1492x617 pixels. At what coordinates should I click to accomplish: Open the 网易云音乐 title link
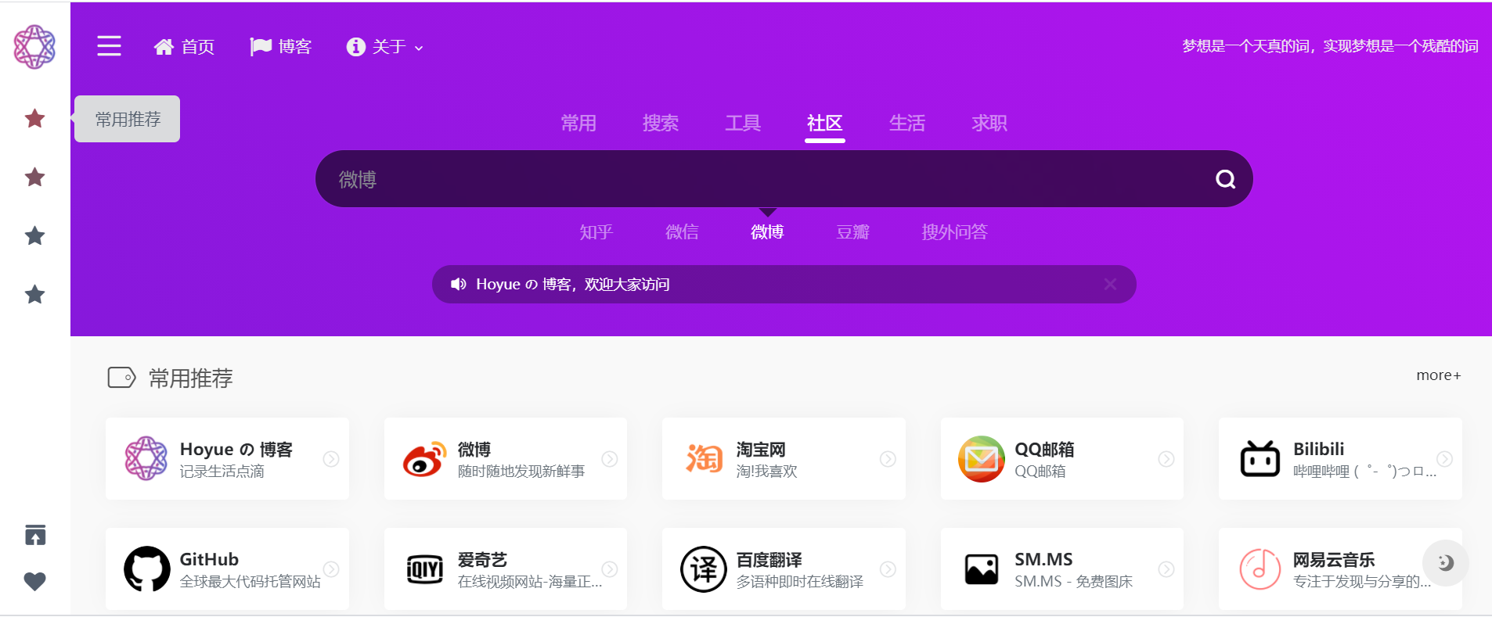click(x=1334, y=560)
